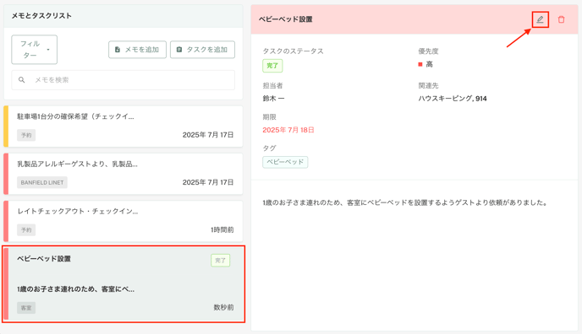Click the タスクを追加 button

point(202,50)
